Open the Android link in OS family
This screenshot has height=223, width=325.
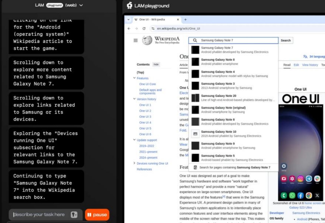(302, 219)
